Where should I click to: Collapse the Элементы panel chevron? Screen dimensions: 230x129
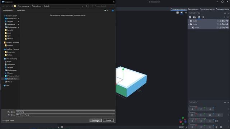tap(228, 13)
